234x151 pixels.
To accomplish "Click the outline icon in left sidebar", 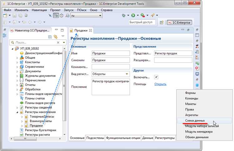I will [5, 35].
